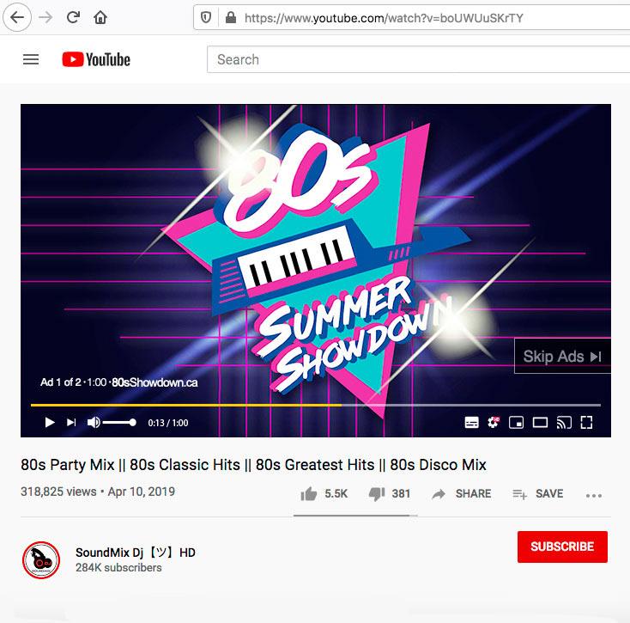Like the video with thumbs up
630x623 pixels.
click(324, 493)
